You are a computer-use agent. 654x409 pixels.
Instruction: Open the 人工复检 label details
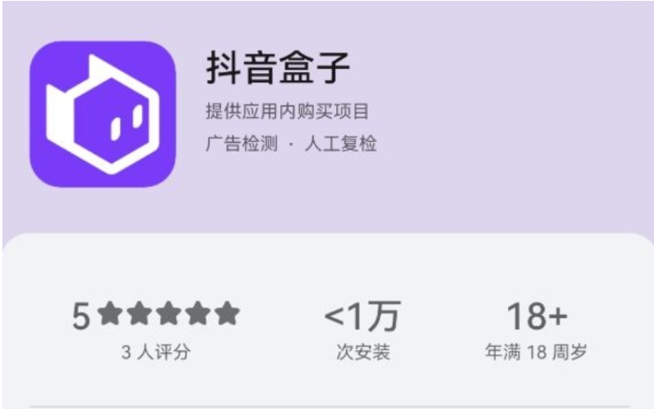[340, 144]
